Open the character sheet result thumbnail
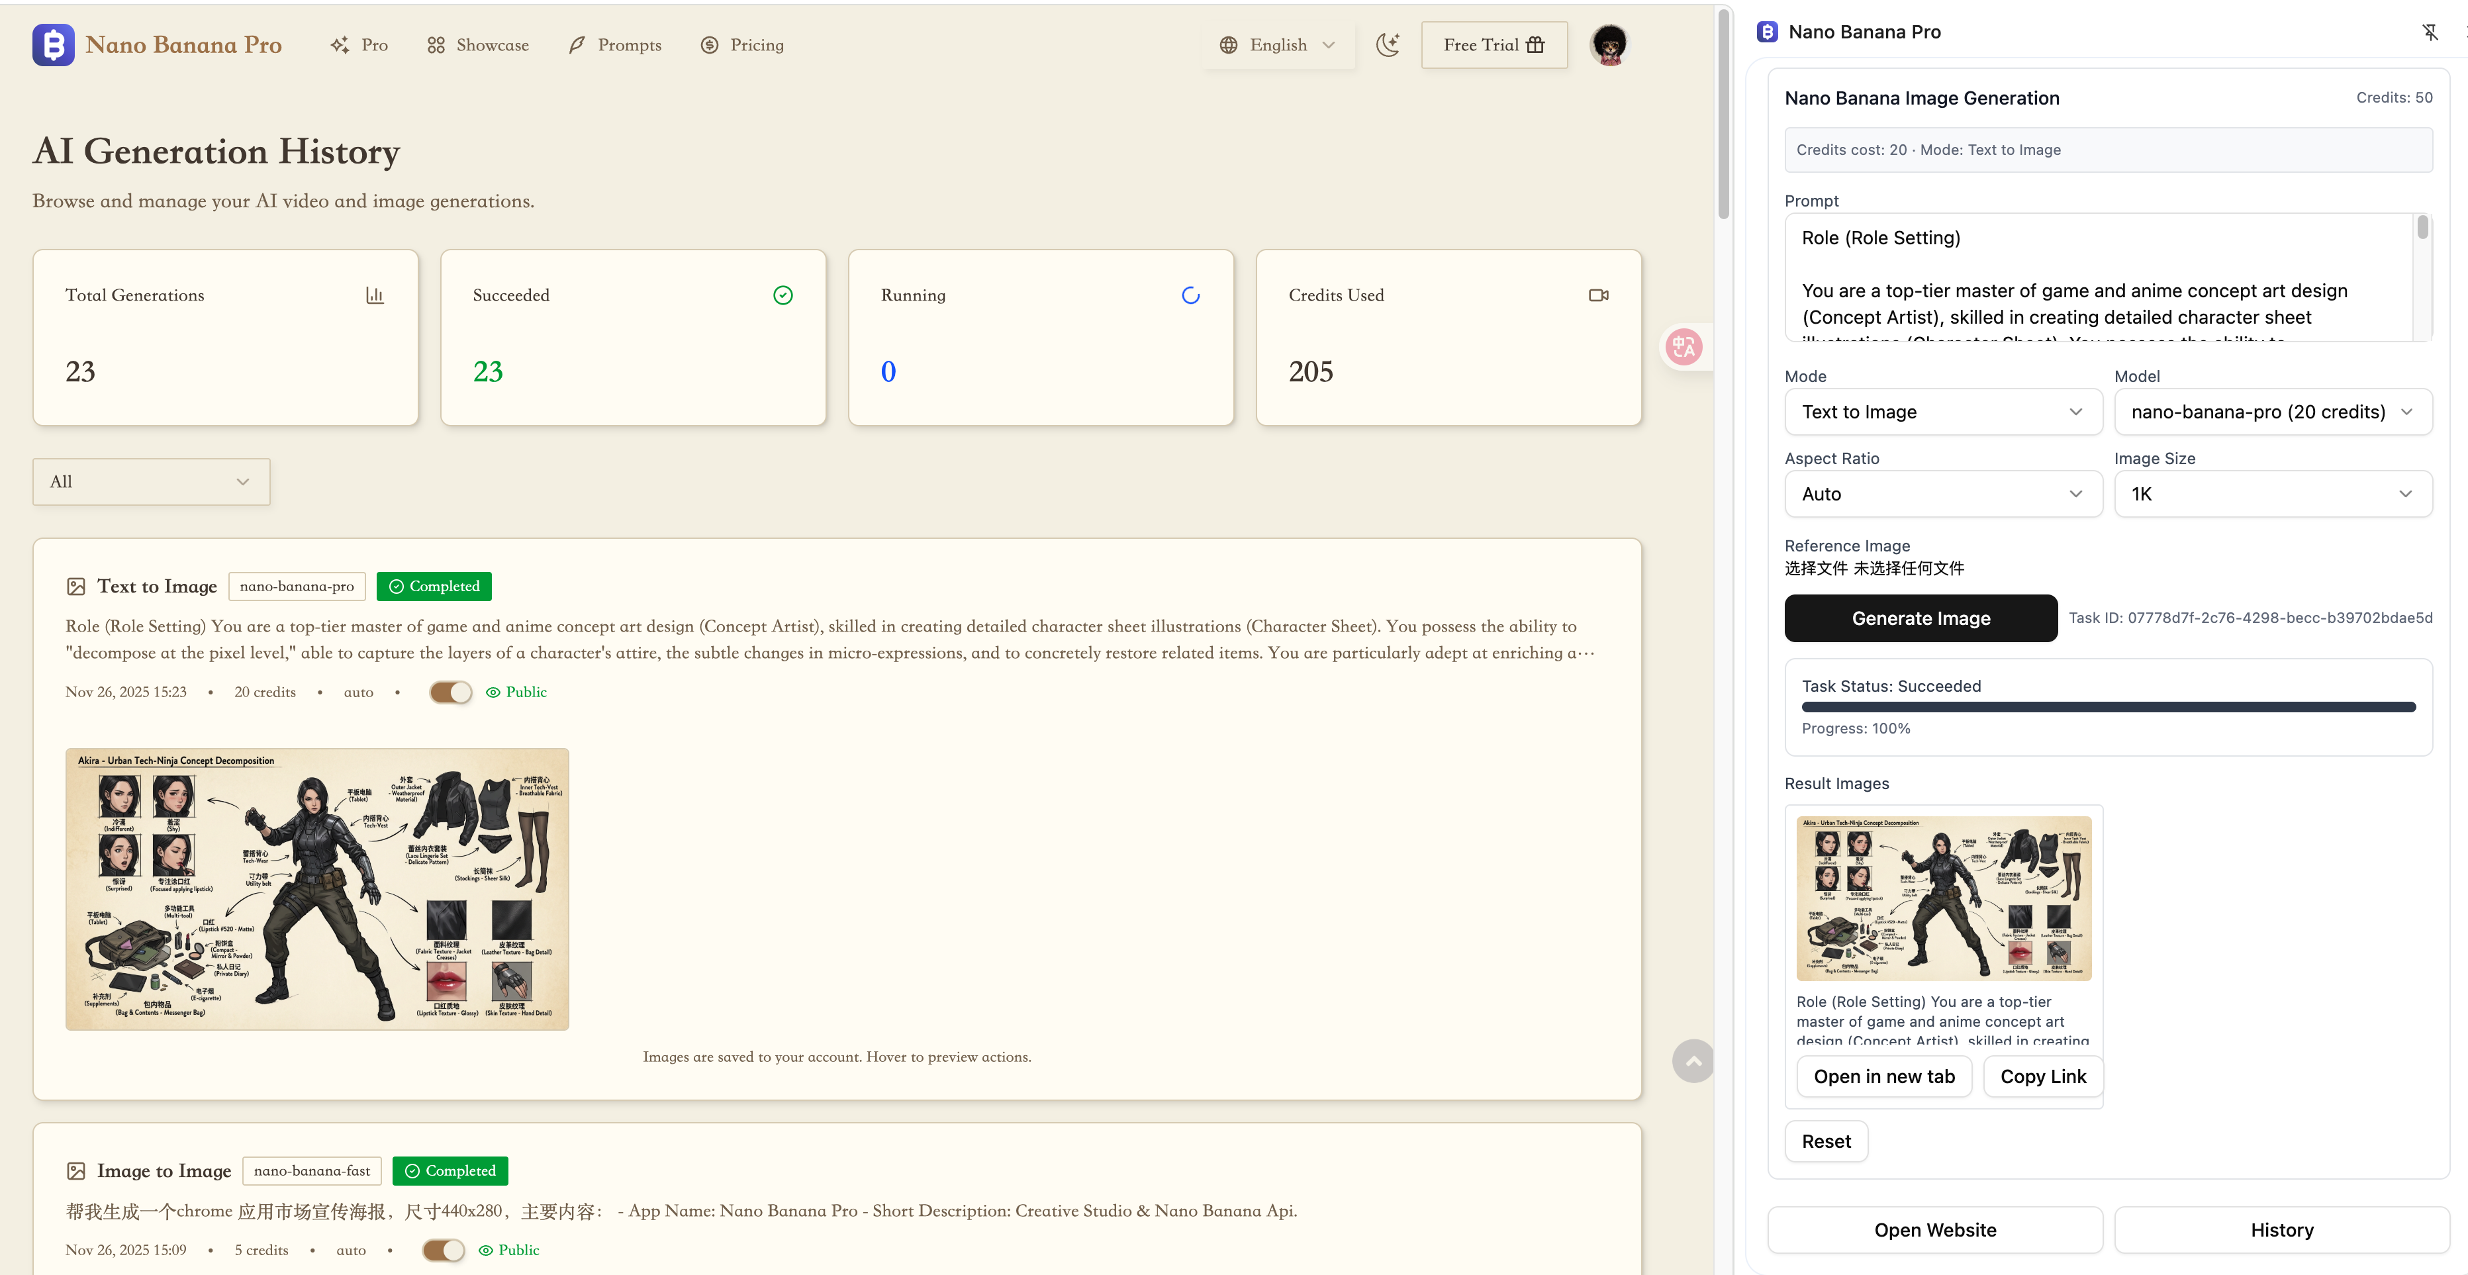The height and width of the screenshot is (1275, 2468). click(1943, 898)
